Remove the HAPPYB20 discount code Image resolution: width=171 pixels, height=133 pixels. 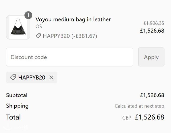[x=51, y=77]
